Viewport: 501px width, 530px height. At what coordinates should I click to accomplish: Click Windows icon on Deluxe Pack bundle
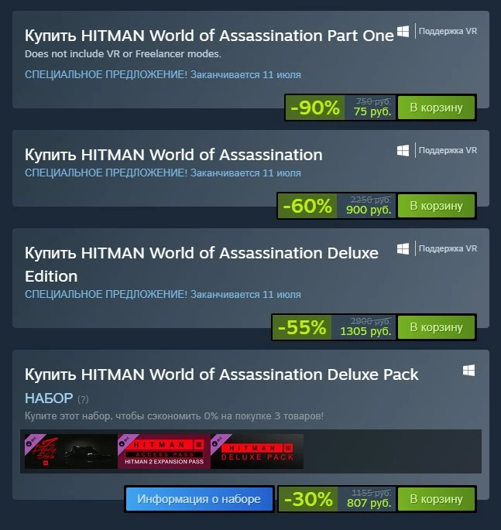coord(468,371)
